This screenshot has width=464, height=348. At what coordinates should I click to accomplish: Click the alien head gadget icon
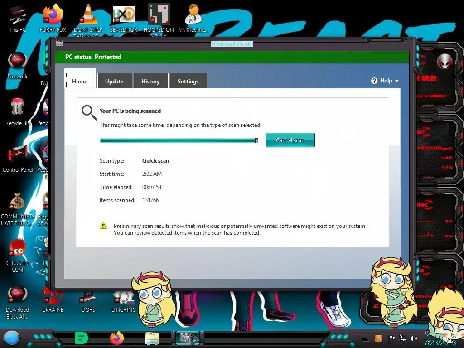445,61
